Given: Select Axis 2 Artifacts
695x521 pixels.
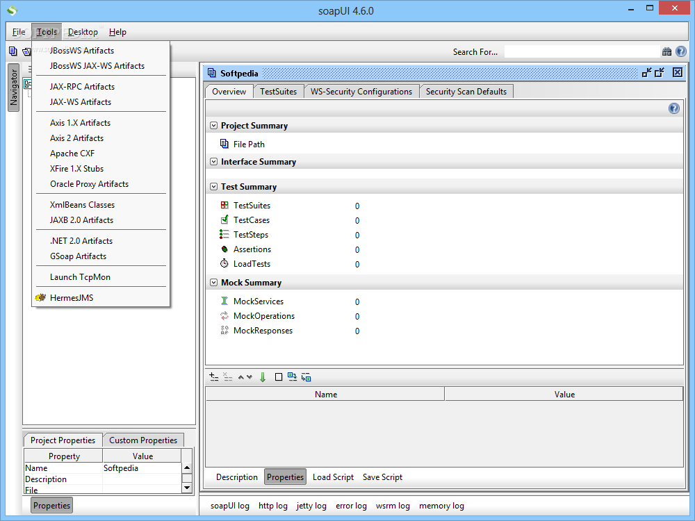Looking at the screenshot, I should [101, 138].
